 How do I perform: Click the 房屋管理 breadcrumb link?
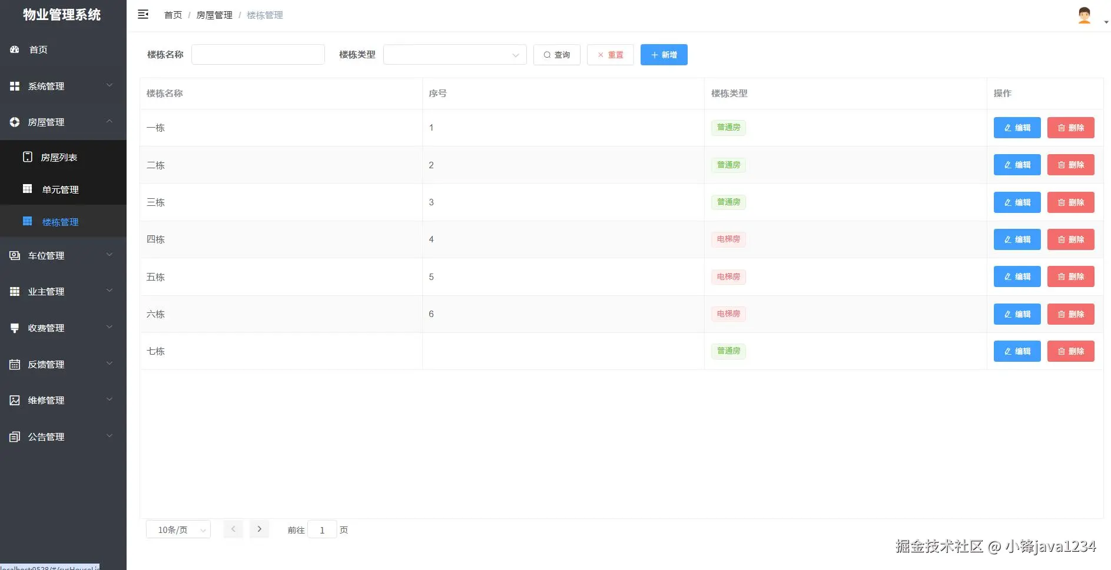coord(214,15)
